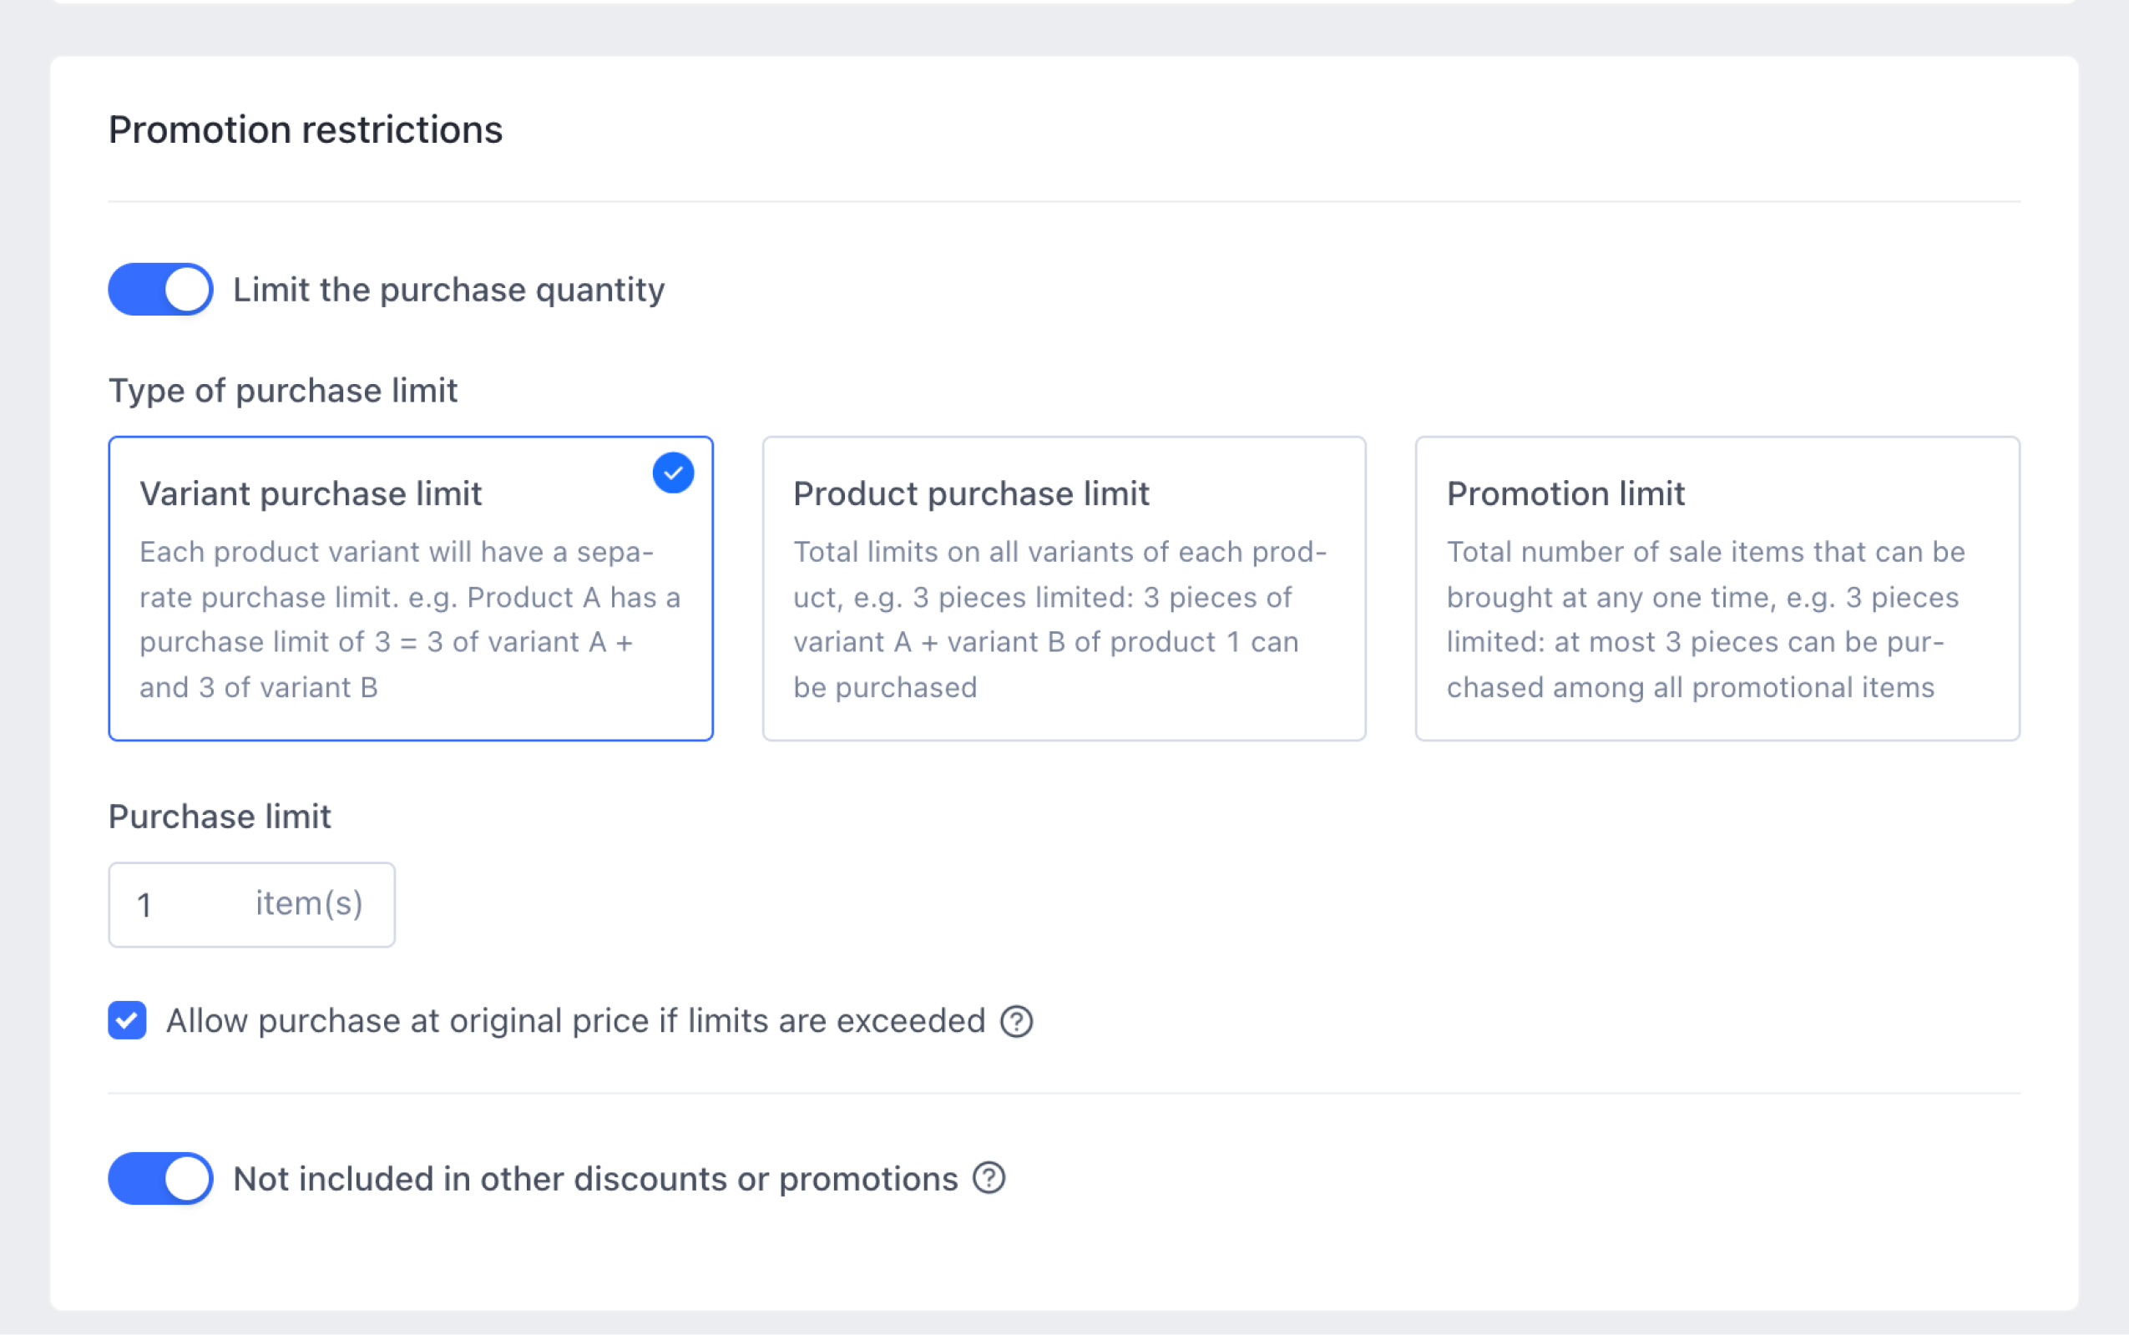Choose the Product purchase limit card title
This screenshot has height=1335, width=2129.
coord(971,493)
